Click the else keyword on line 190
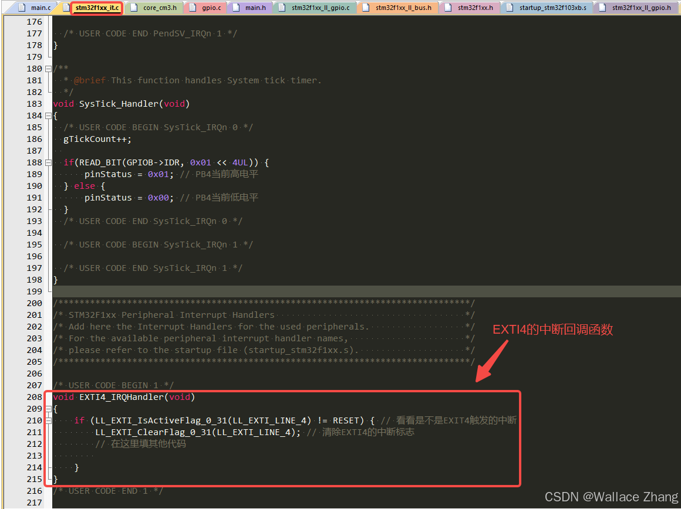This screenshot has width=681, height=509. pyautogui.click(x=85, y=186)
